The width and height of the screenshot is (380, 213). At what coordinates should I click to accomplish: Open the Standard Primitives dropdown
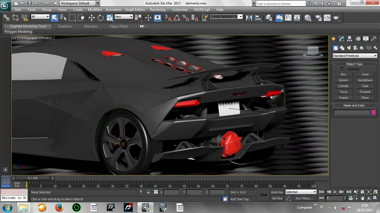coord(355,56)
